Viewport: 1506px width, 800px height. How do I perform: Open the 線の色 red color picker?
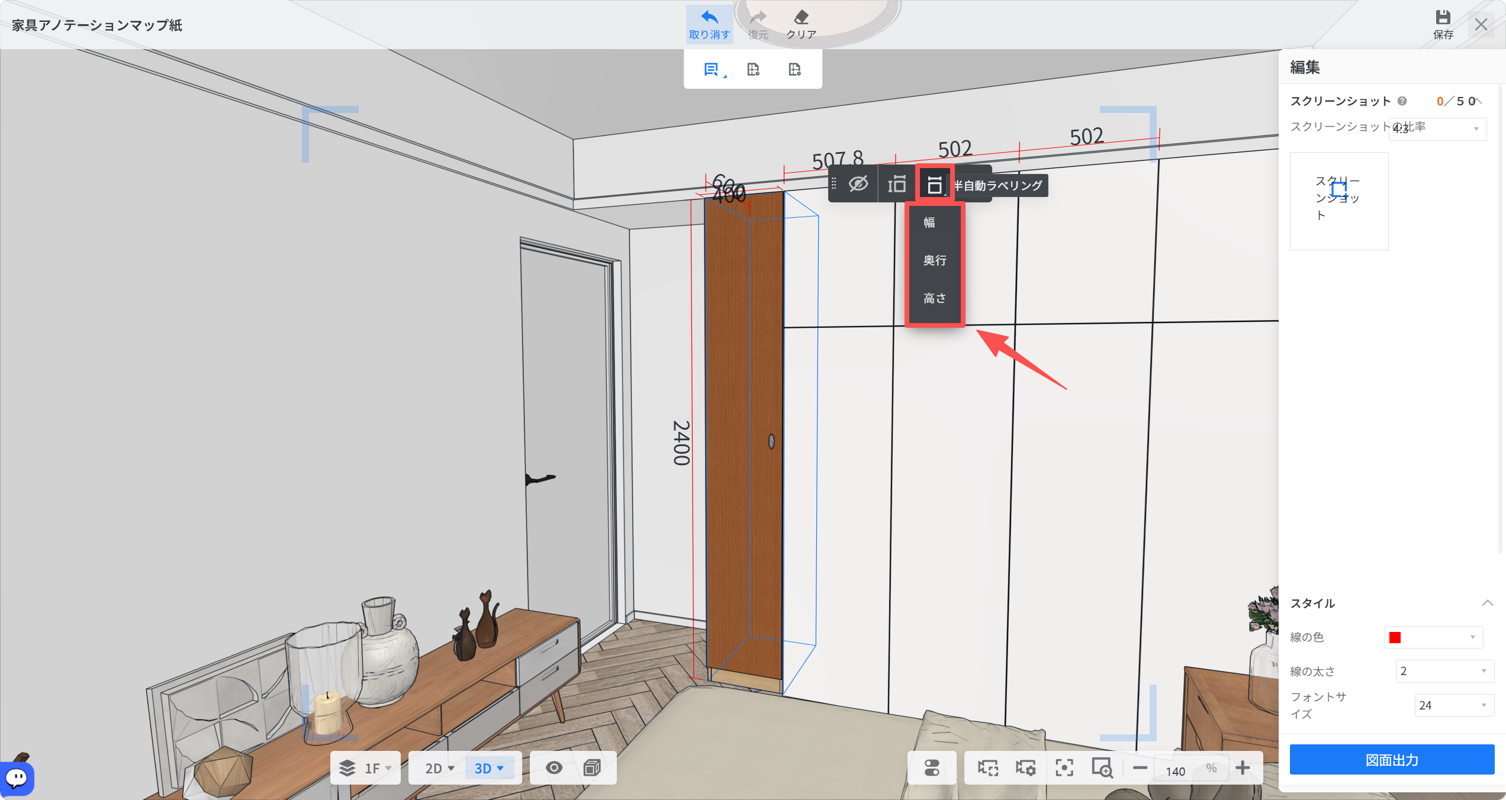[1433, 637]
